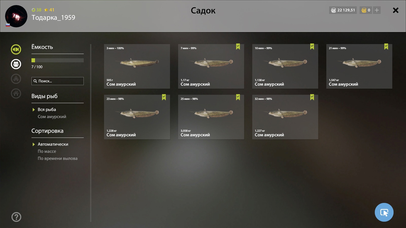Select the 505 г Сом амурский card
The width and height of the screenshot is (406, 228).
click(x=137, y=66)
